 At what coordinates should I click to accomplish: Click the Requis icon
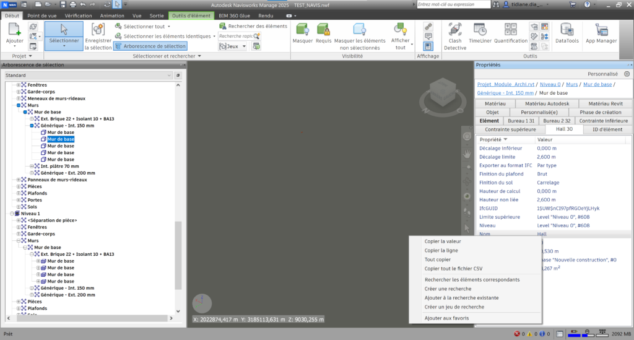coord(323,35)
